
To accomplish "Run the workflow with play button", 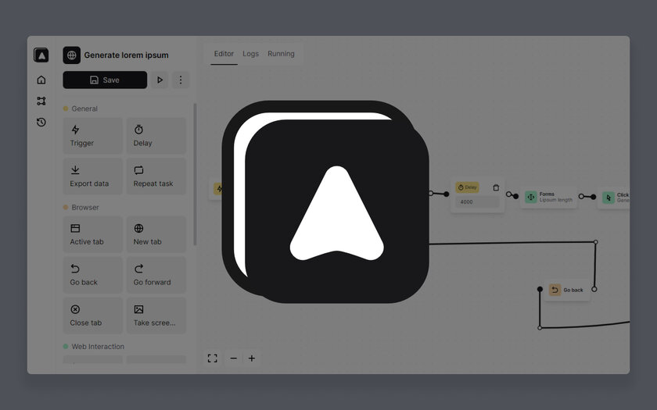I will [x=160, y=80].
